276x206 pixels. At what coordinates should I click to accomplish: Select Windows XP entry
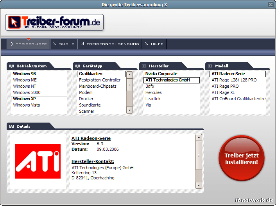[39, 99]
